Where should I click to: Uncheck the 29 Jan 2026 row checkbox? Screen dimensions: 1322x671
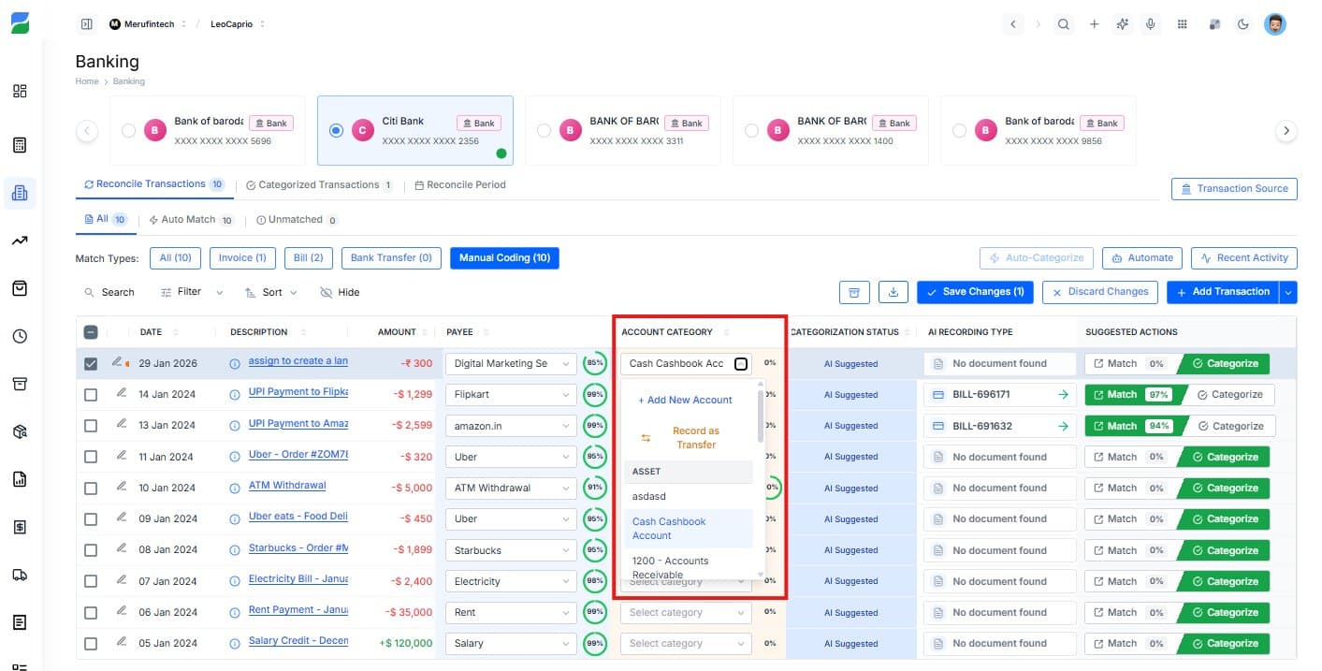(91, 363)
